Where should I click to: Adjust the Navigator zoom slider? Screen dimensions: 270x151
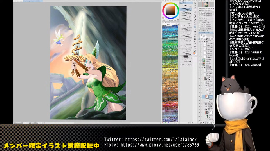pyautogui.click(x=202, y=8)
